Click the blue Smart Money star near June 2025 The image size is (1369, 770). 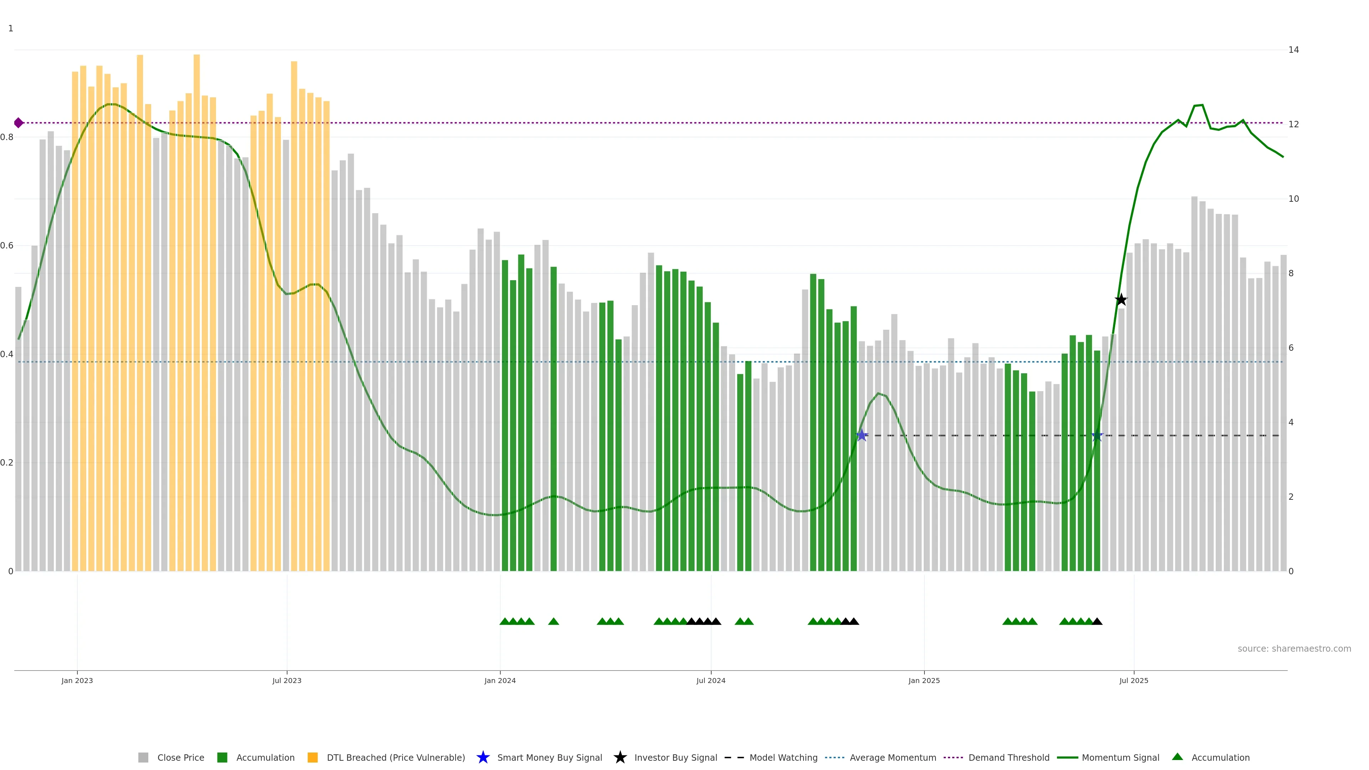[1097, 436]
